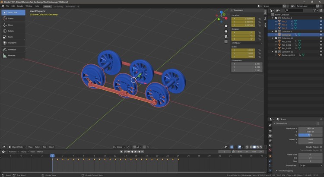Pick the Scale tool

tap(10, 37)
